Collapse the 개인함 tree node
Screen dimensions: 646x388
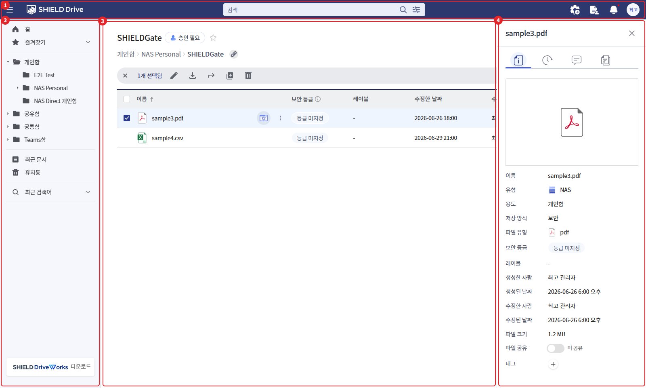pos(8,62)
